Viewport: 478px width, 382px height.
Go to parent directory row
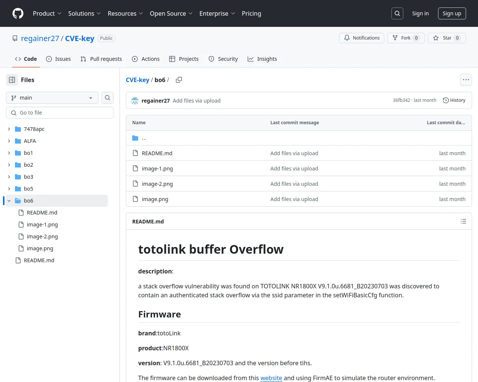point(299,138)
